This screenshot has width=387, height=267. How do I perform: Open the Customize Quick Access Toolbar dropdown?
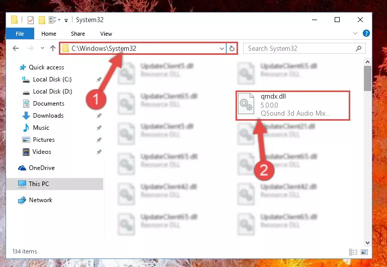[x=66, y=20]
